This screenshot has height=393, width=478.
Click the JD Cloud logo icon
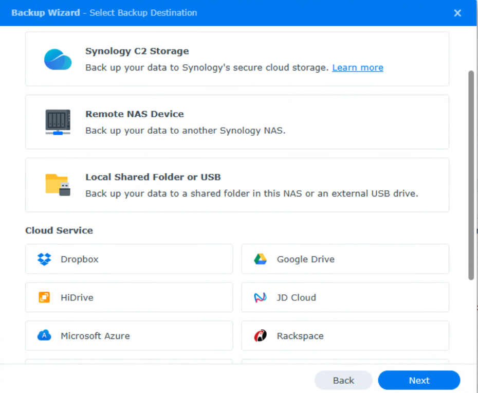click(261, 297)
